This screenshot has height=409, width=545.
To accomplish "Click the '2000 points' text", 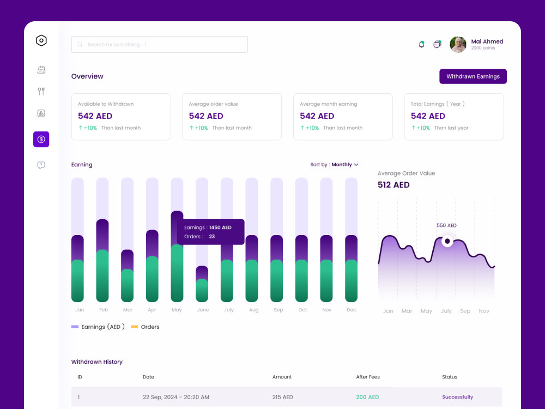I will pyautogui.click(x=483, y=48).
